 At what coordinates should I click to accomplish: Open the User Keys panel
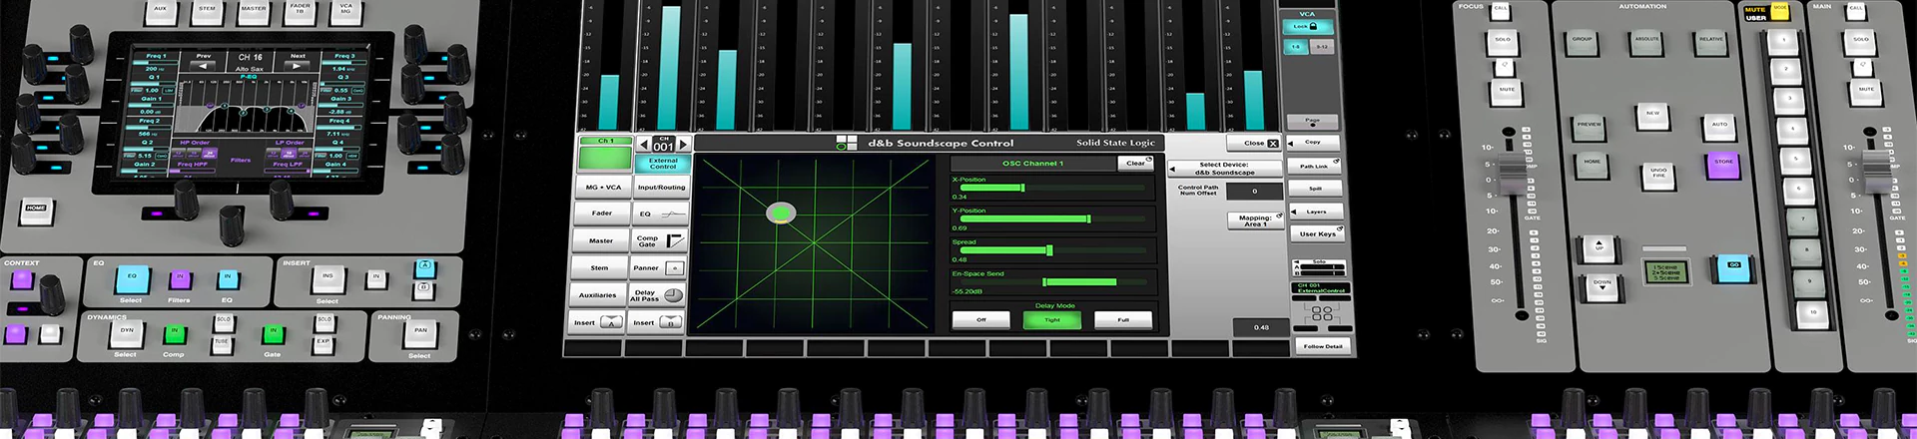pyautogui.click(x=1317, y=234)
